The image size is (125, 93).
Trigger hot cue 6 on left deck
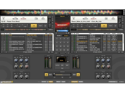pos(11,27)
